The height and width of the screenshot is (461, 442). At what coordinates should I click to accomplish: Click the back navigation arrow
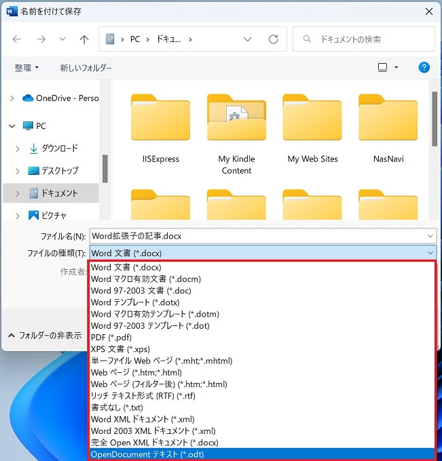pos(17,39)
